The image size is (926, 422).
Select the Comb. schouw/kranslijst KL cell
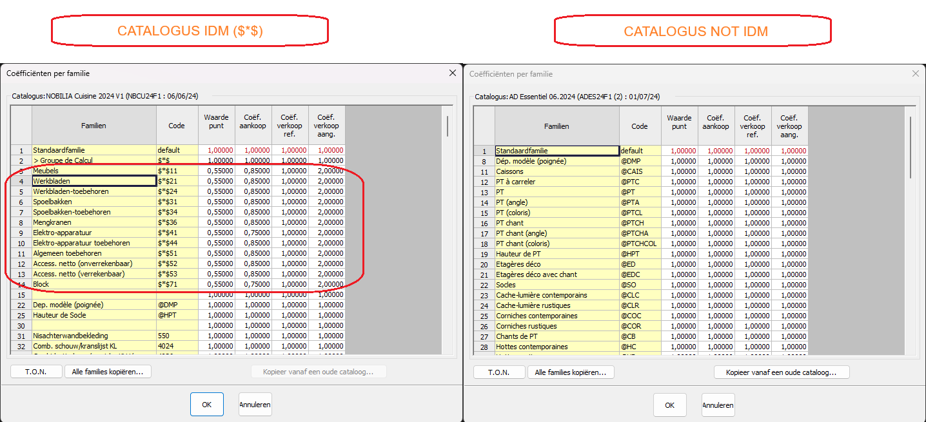[94, 346]
